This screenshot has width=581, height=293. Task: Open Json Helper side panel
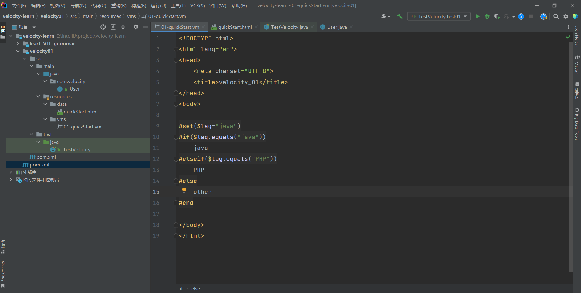point(577,36)
